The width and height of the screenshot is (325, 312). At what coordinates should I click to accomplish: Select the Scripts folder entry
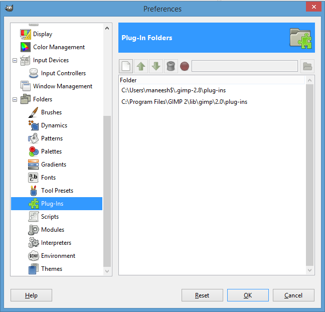(50, 217)
